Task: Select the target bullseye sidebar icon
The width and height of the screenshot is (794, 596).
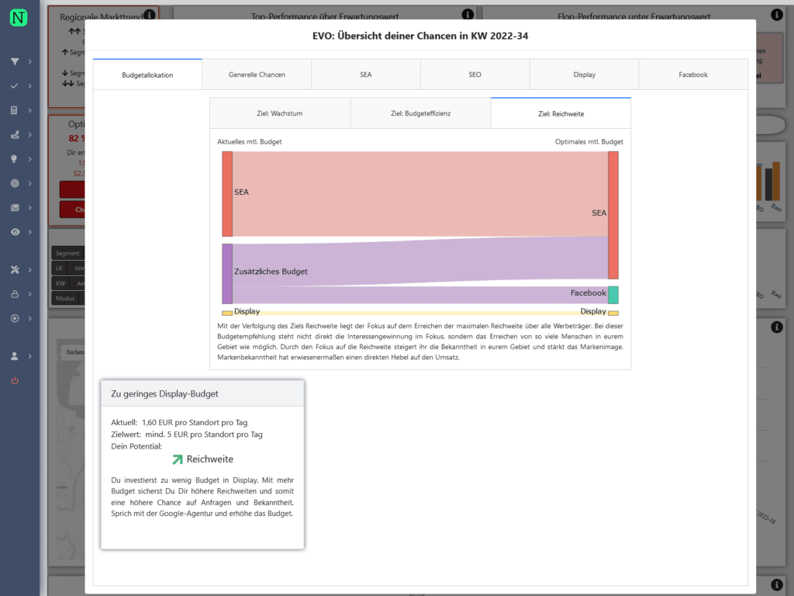Action: (14, 183)
